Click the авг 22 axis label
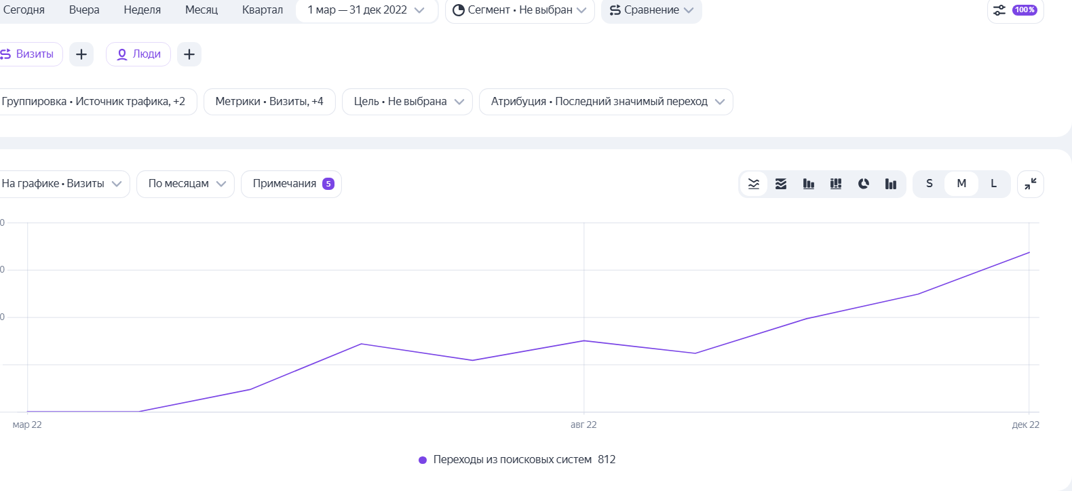This screenshot has width=1072, height=491. [x=583, y=425]
